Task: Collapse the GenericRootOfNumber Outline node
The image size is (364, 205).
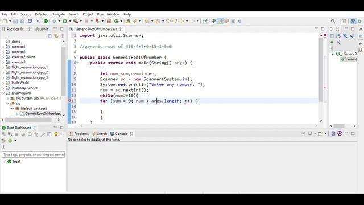Action: 332,54
